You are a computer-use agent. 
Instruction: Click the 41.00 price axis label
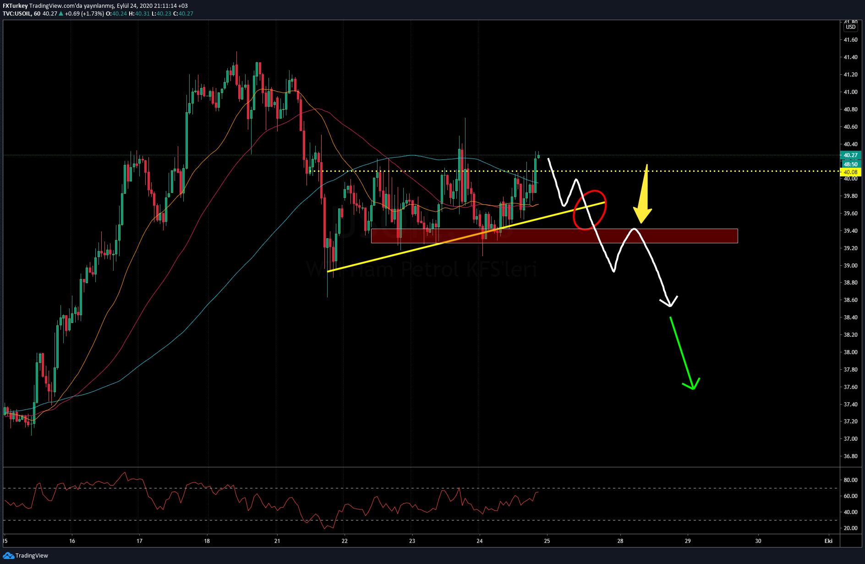(850, 92)
